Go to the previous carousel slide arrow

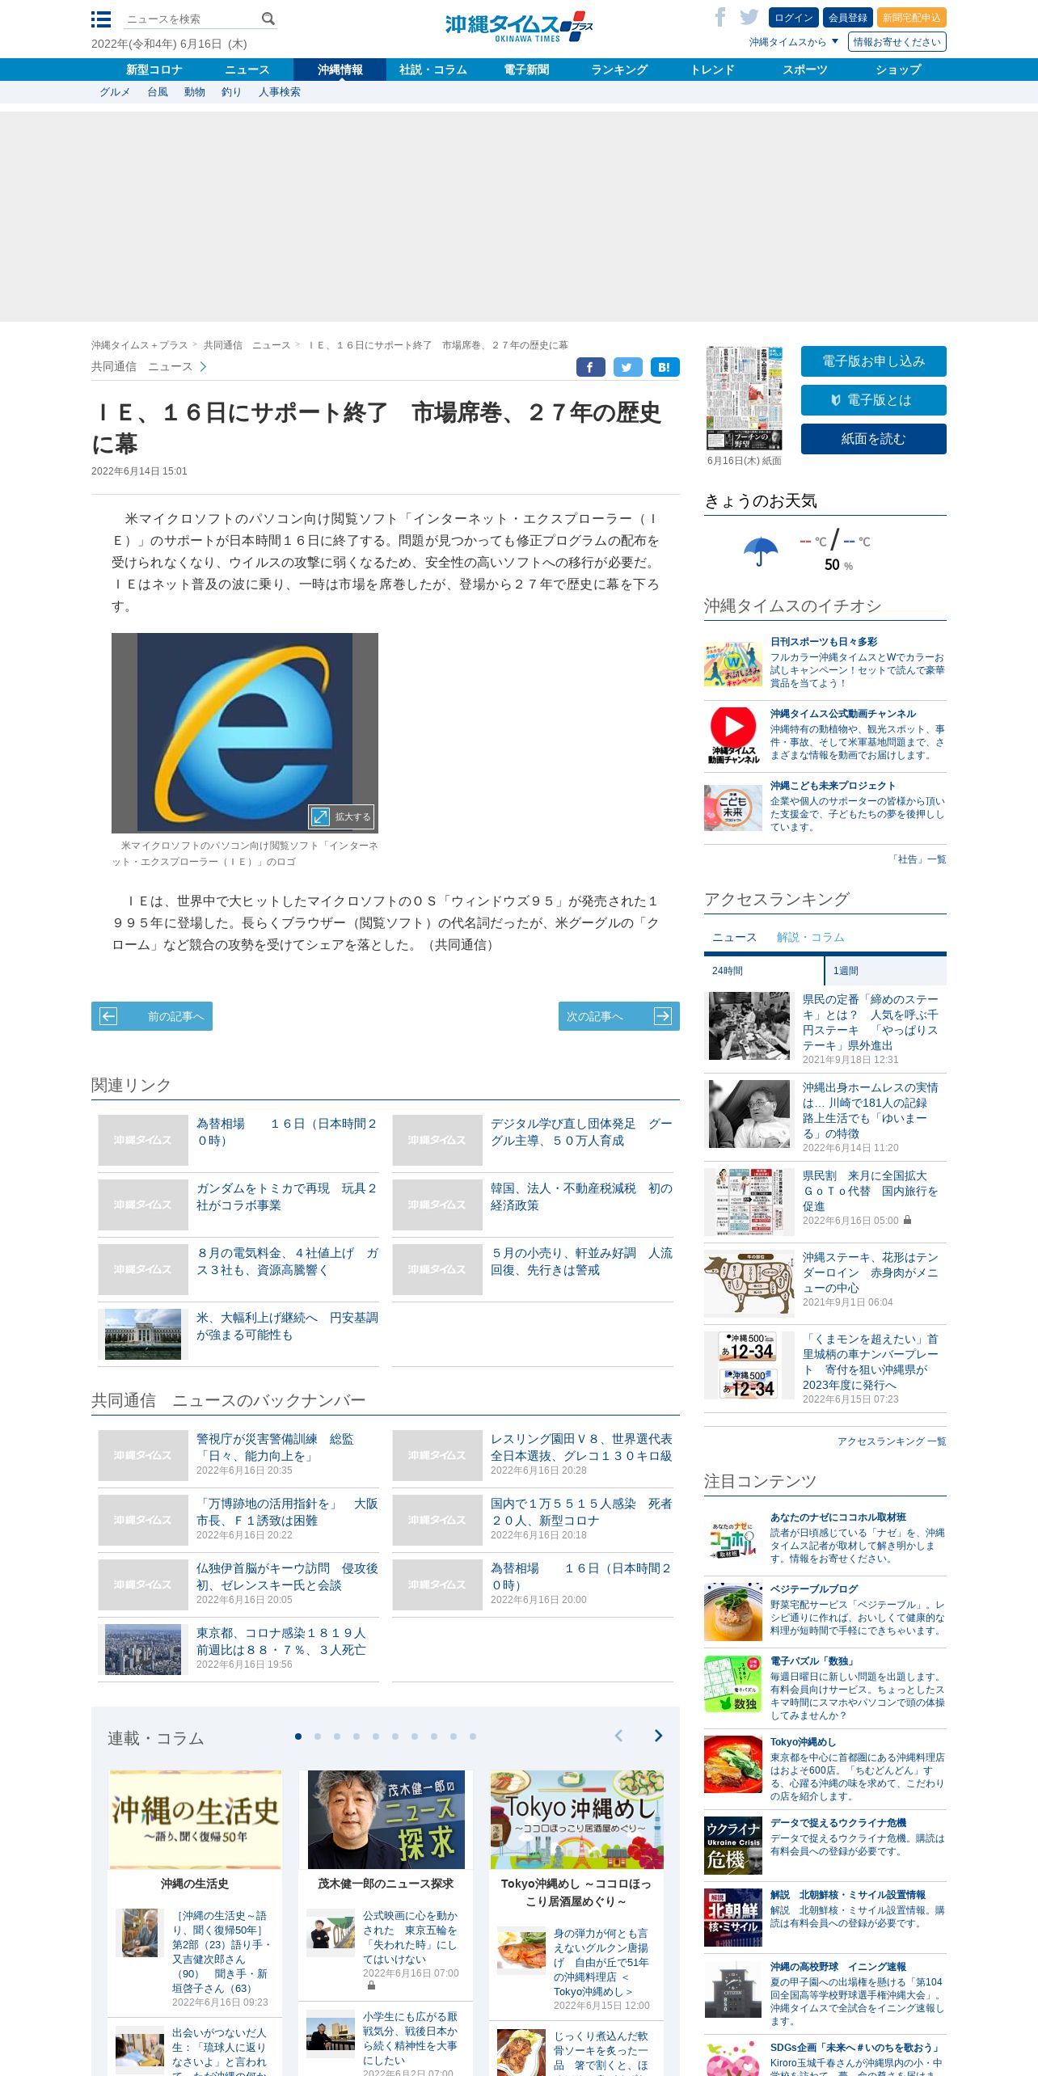pos(618,1736)
